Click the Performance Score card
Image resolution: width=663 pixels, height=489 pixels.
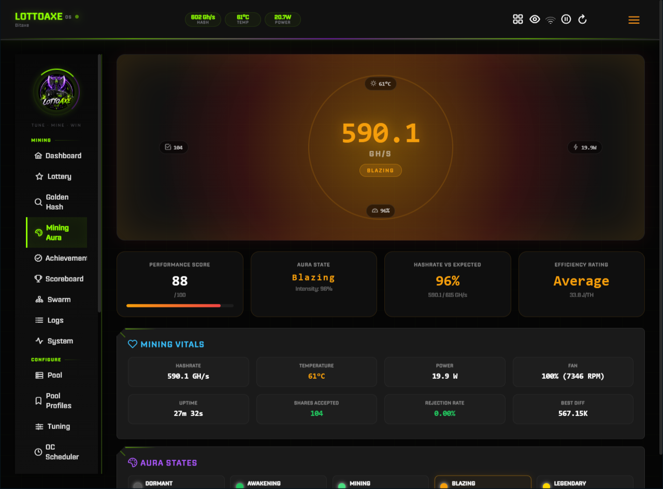180,284
